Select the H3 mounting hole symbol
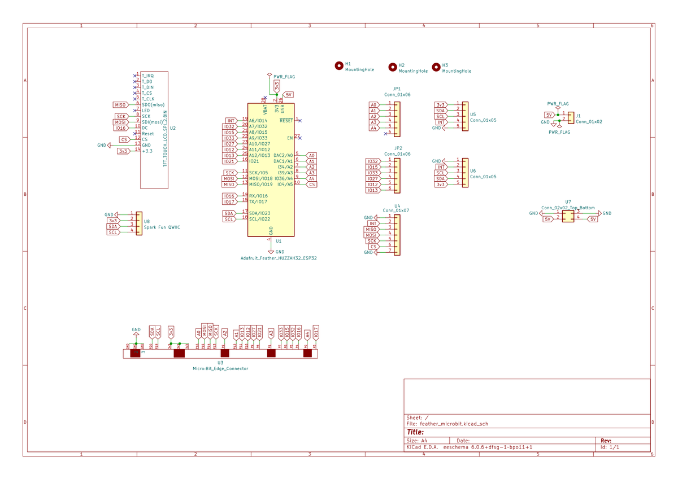Screen dimensions: 678x479 point(436,68)
